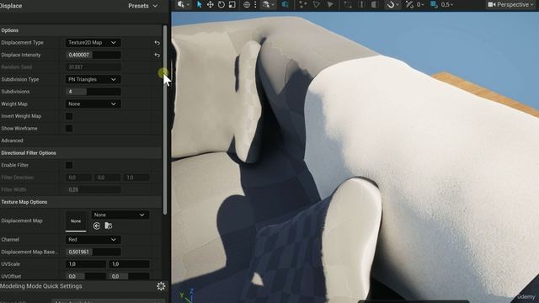This screenshot has width=539, height=303.
Task: Select vertex selection mode icon
Action: [303, 5]
